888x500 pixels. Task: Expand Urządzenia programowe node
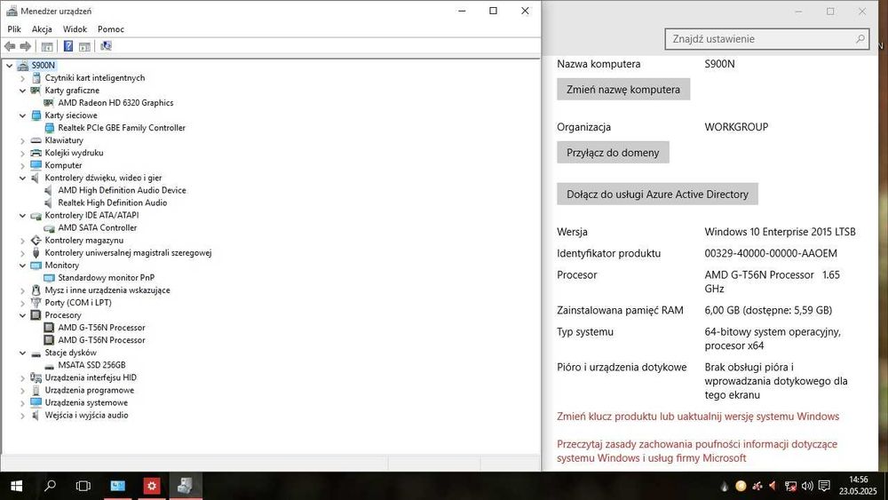23,390
